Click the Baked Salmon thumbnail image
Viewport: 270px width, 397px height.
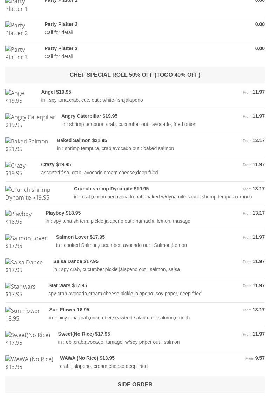(27, 145)
